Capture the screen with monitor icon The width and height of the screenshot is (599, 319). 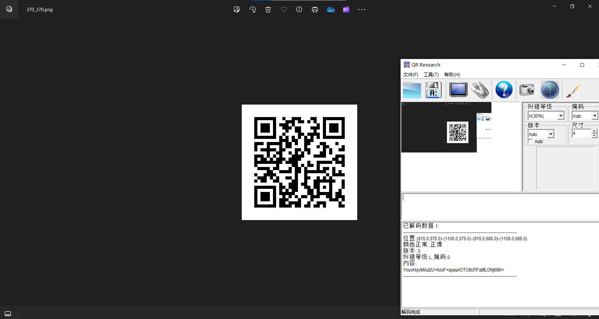click(x=458, y=90)
